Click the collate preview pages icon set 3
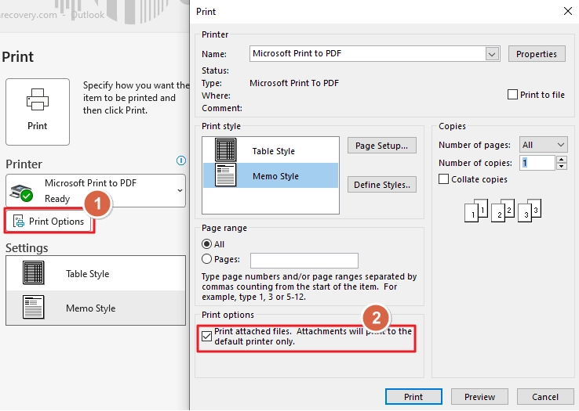Image resolution: width=579 pixels, height=411 pixels. 530,211
